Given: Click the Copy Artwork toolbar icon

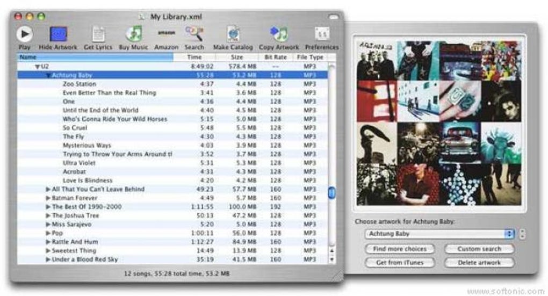Looking at the screenshot, I should click(279, 34).
